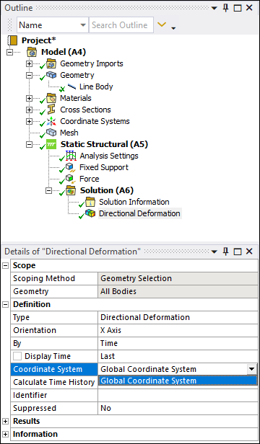Open the Coordinate System dropdown arrow

coord(251,369)
